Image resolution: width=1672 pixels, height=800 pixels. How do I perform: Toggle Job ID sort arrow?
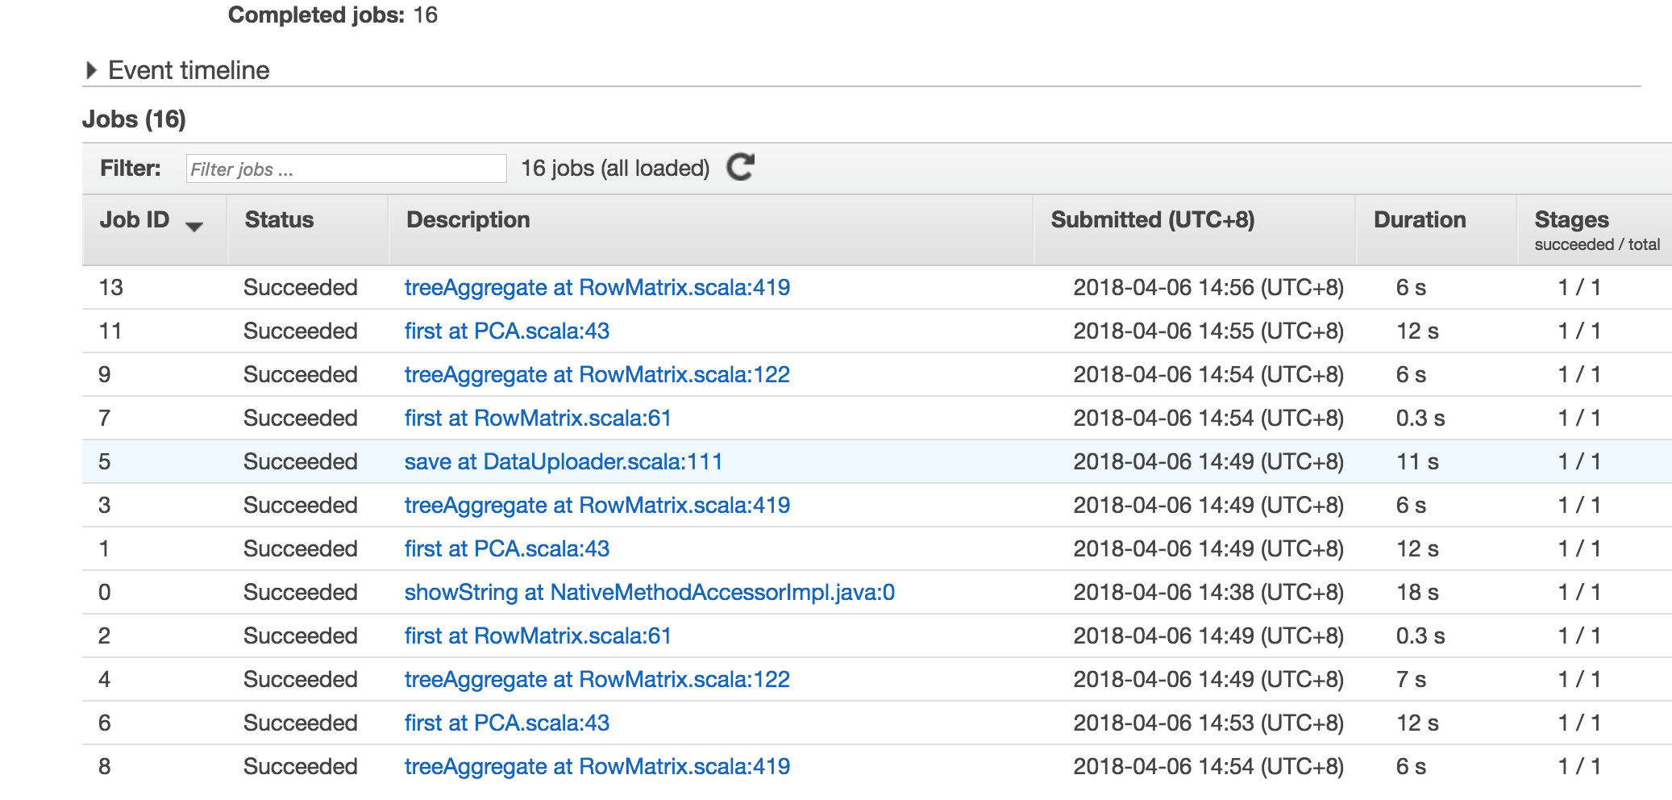[x=193, y=227]
